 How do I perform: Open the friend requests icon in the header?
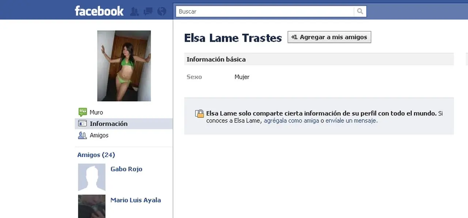tap(134, 12)
